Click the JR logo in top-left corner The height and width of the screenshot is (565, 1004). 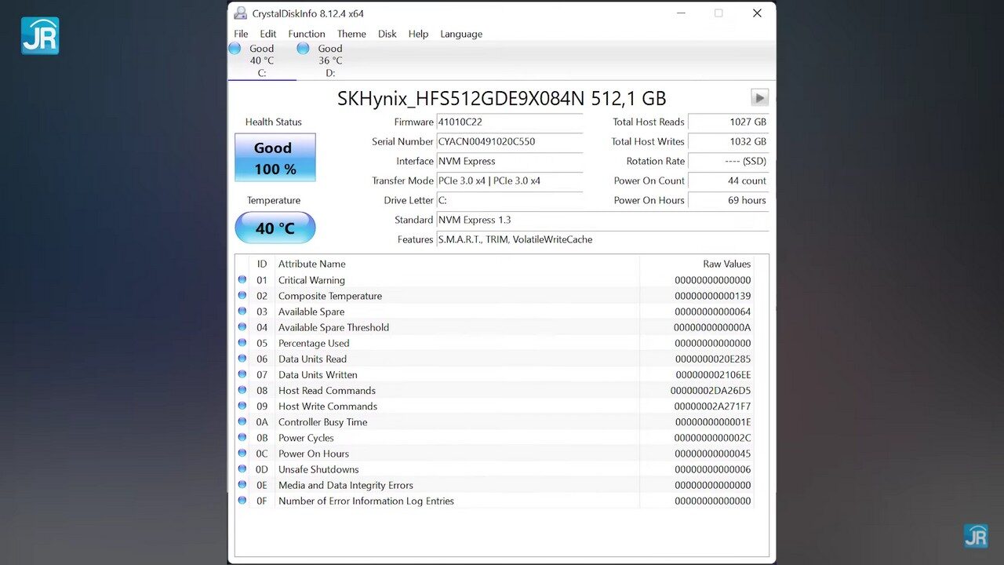click(x=40, y=35)
